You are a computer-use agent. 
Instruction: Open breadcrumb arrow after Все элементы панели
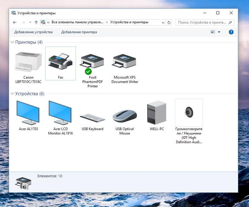click(107, 22)
